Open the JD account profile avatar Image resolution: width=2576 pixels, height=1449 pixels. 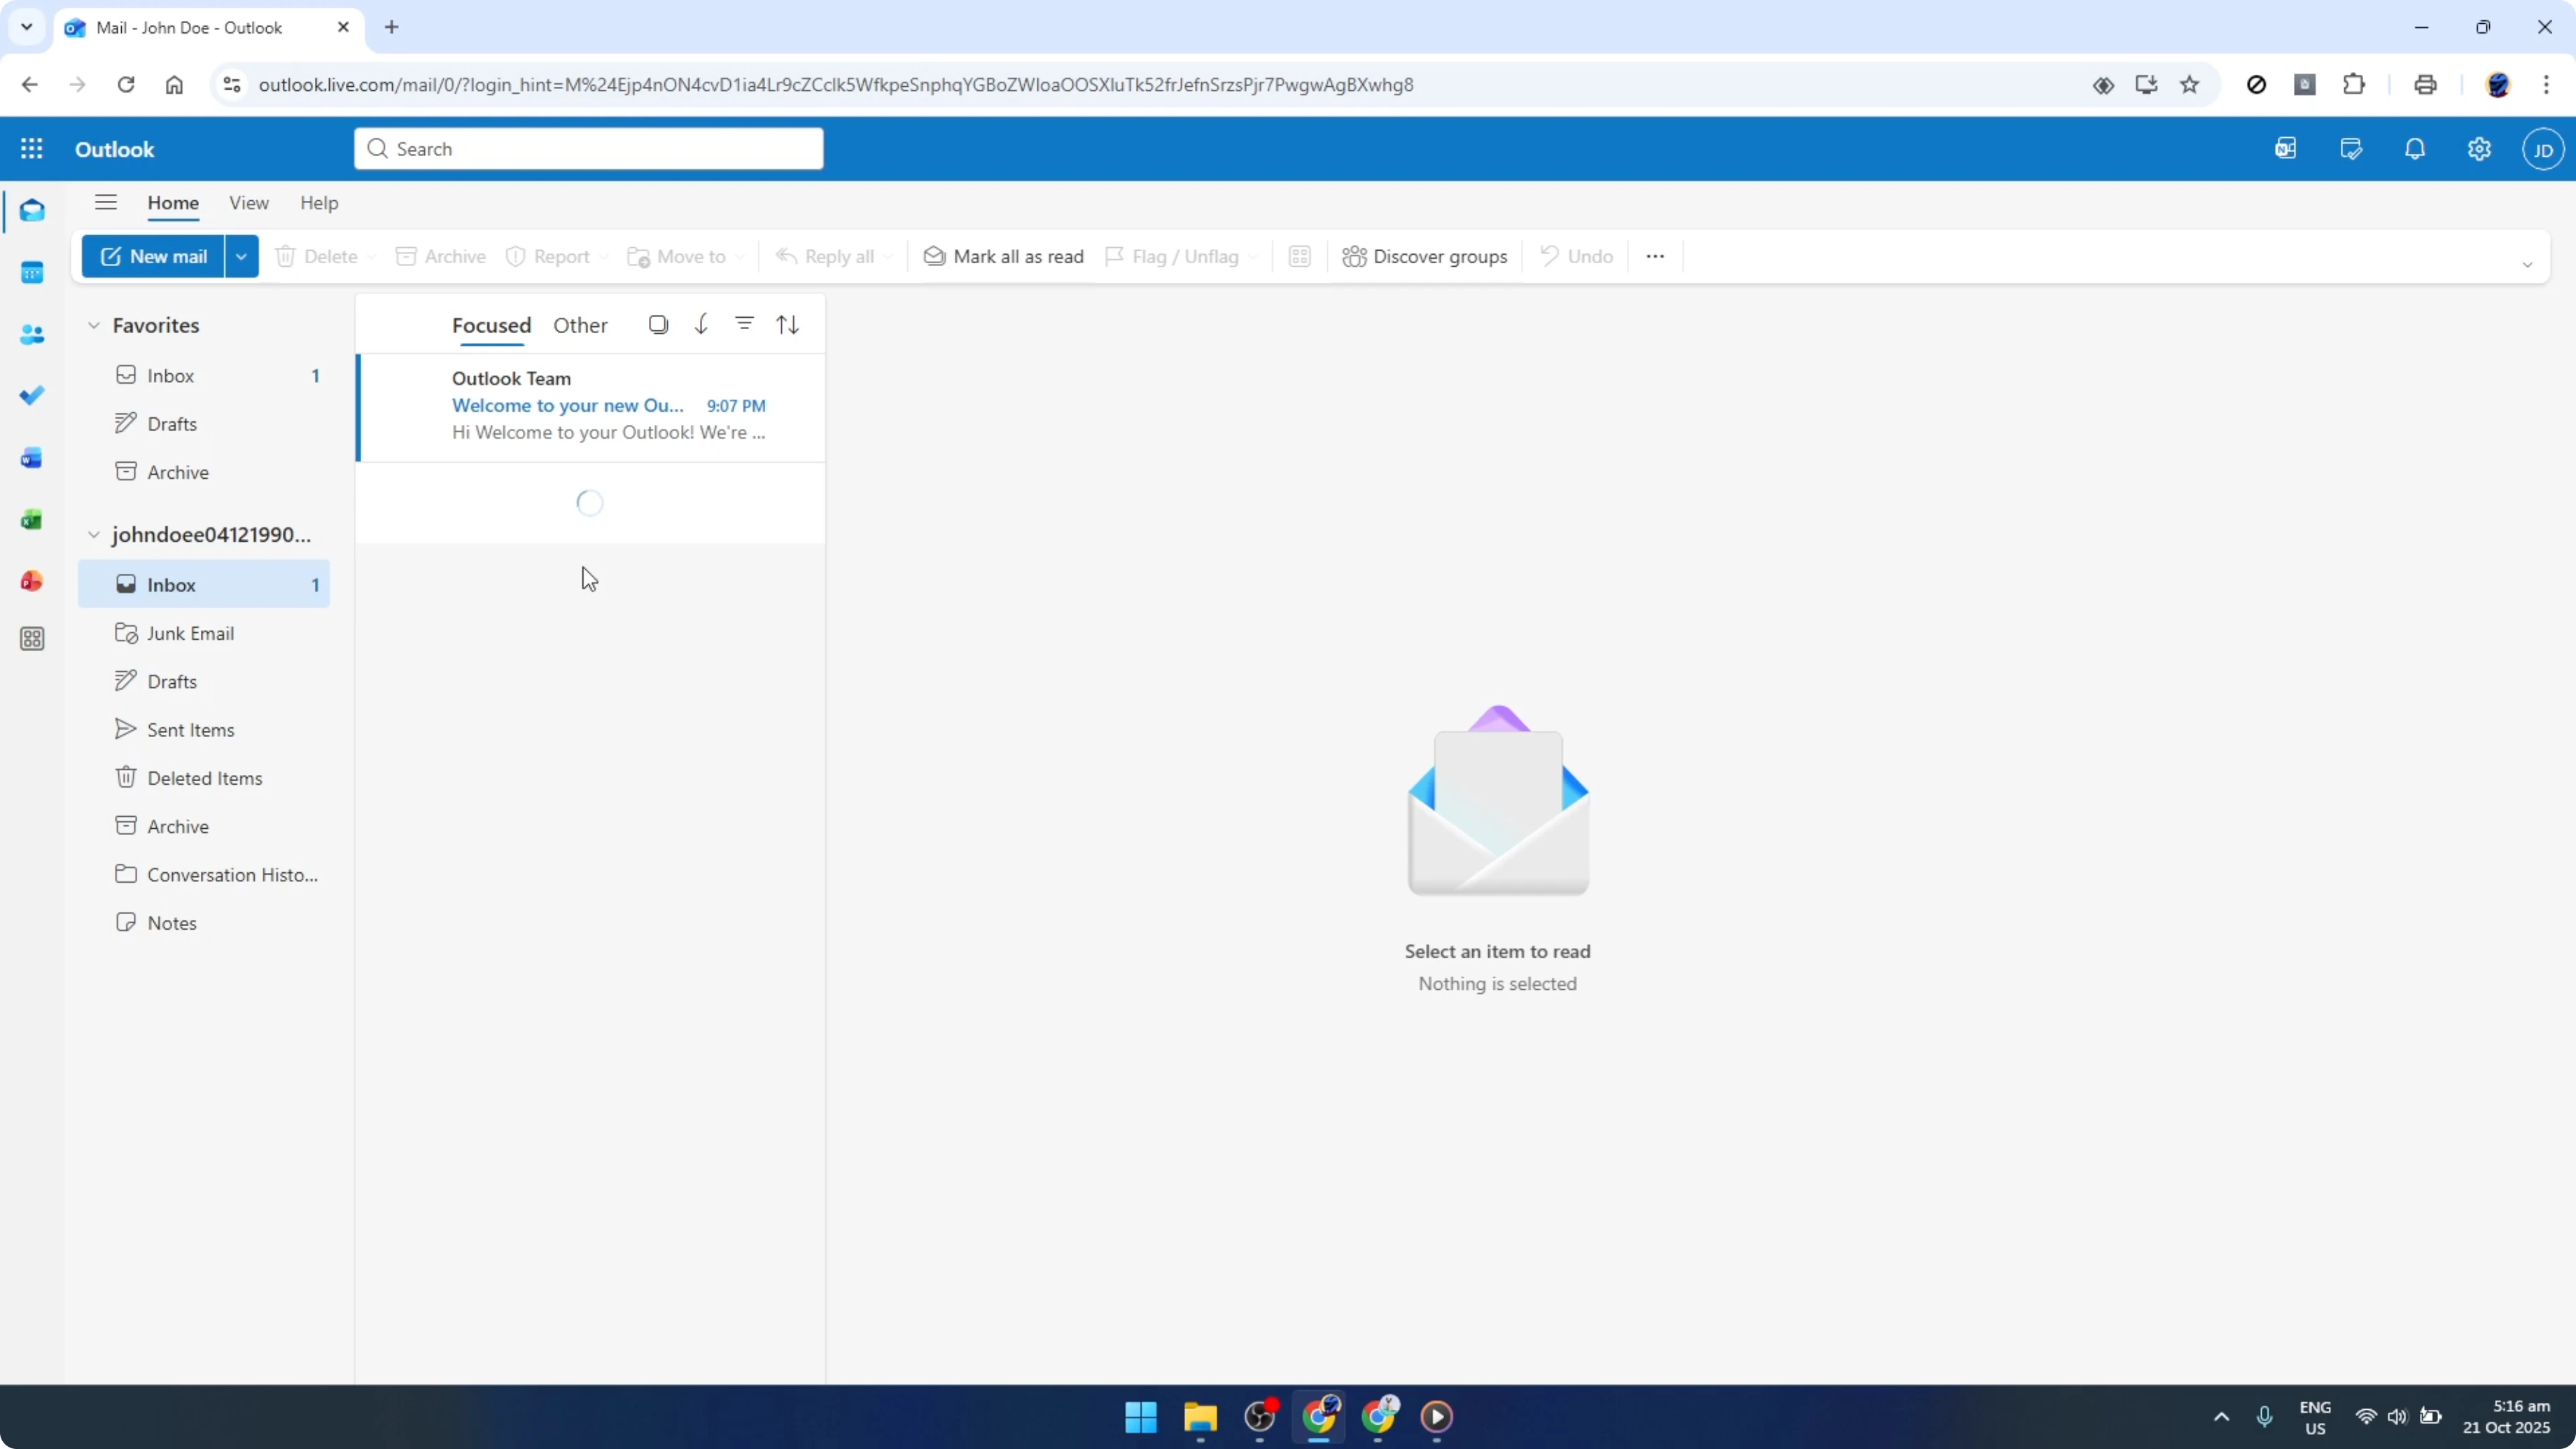pos(2543,150)
